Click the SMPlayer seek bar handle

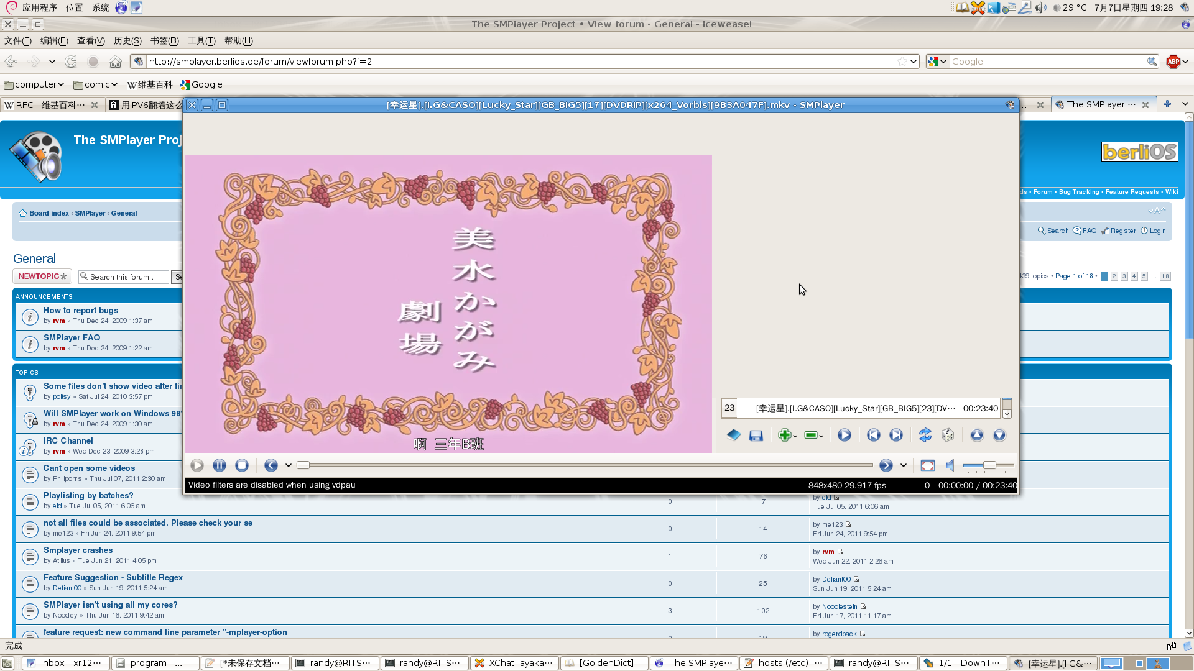[x=303, y=465]
